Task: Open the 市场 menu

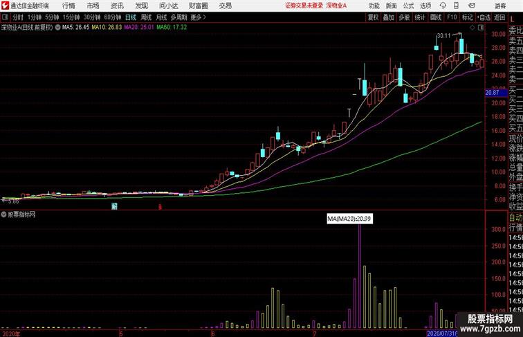Action: click(93, 6)
